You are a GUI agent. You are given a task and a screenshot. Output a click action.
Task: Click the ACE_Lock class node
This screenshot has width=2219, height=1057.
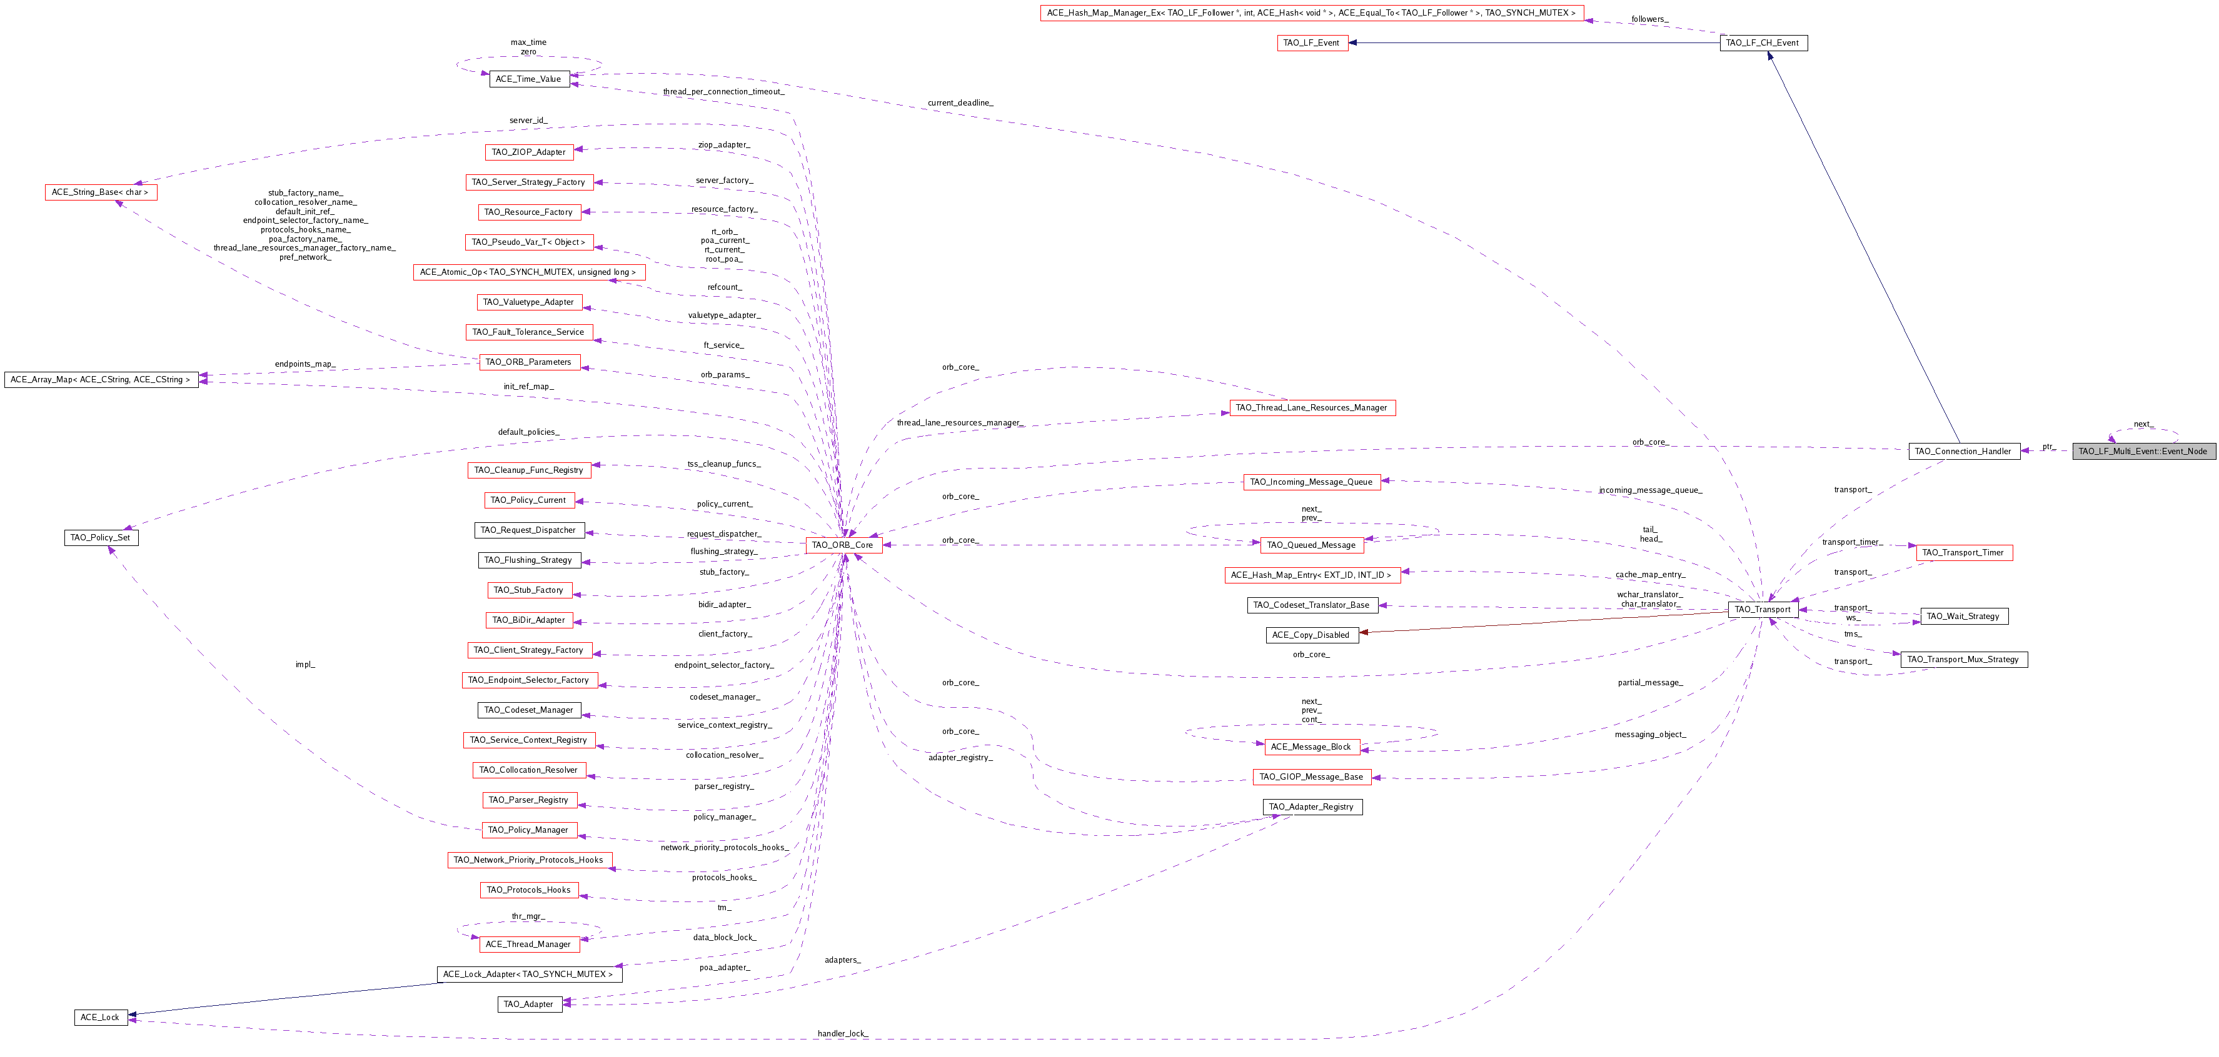(100, 1018)
